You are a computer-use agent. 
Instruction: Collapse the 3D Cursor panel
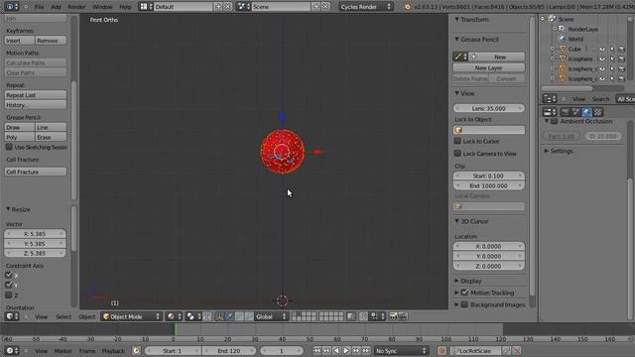(456, 221)
